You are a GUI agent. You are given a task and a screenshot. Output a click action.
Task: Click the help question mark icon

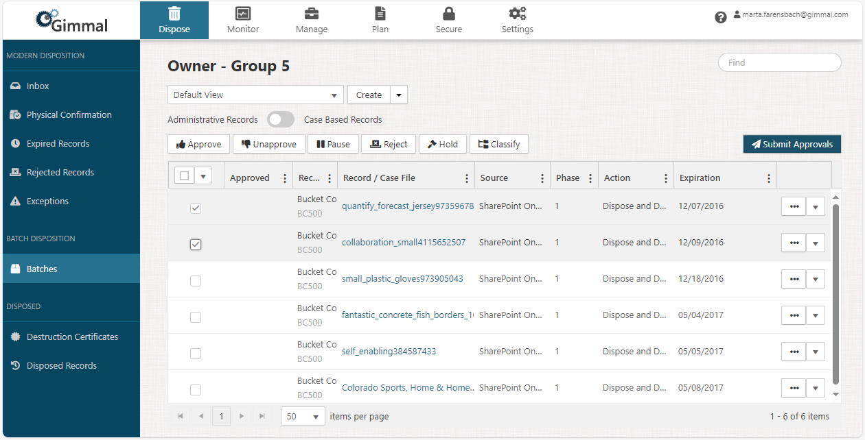[x=720, y=18]
